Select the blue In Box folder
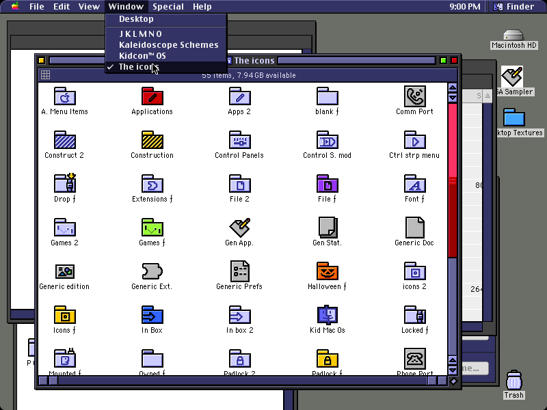Image resolution: width=547 pixels, height=410 pixels. (x=152, y=315)
